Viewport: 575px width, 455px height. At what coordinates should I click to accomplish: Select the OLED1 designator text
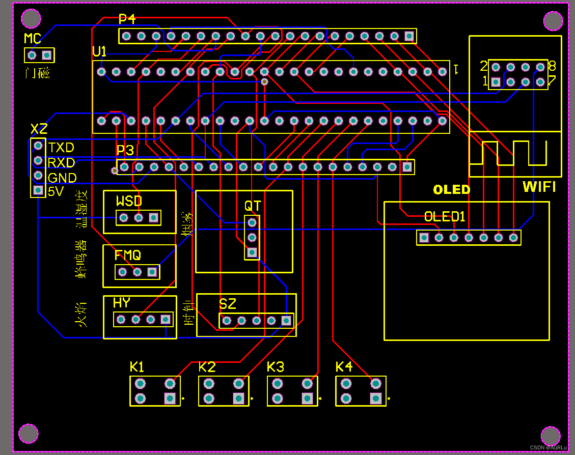[x=445, y=217]
